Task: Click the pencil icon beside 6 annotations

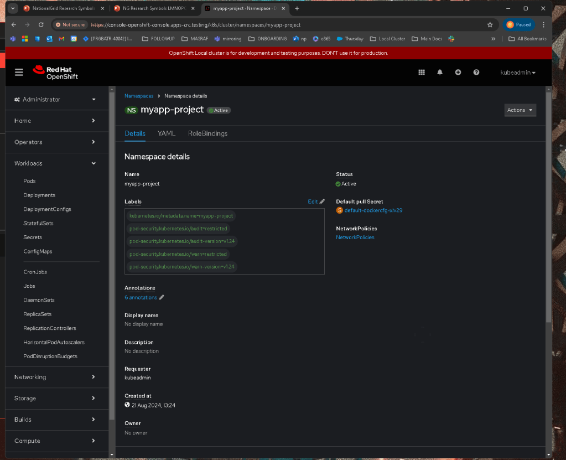Action: [x=162, y=297]
